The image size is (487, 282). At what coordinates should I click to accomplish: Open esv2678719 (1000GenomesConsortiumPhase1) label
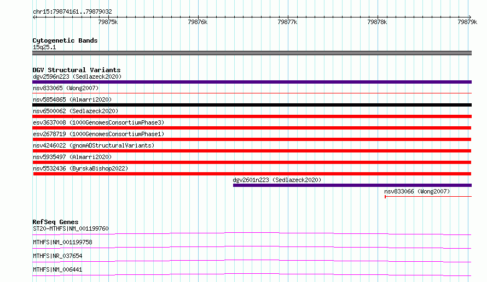98,134
